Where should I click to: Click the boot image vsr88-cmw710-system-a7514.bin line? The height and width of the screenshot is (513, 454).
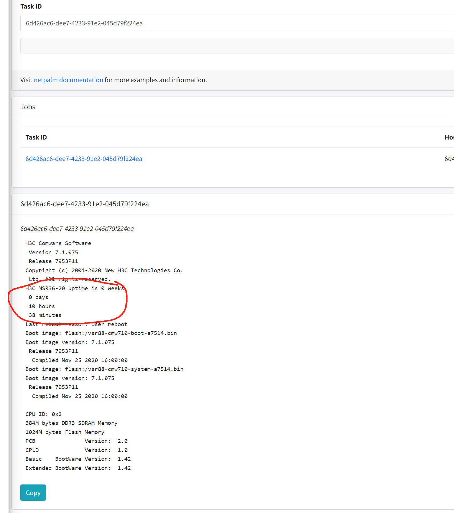[104, 369]
